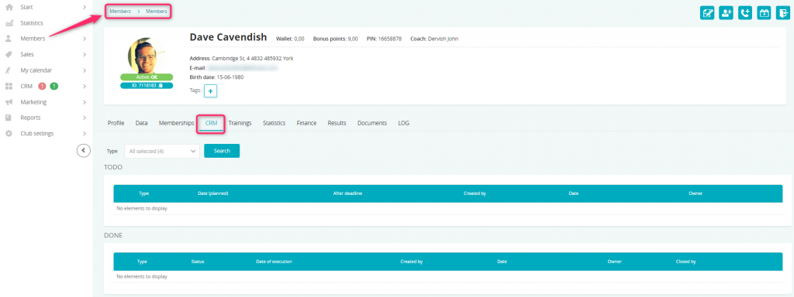Expand the Members menu chevron

[x=85, y=39]
